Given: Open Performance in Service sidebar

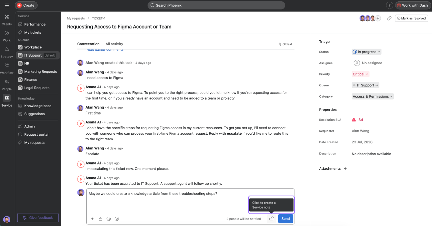Looking at the screenshot, I should 38,24.
